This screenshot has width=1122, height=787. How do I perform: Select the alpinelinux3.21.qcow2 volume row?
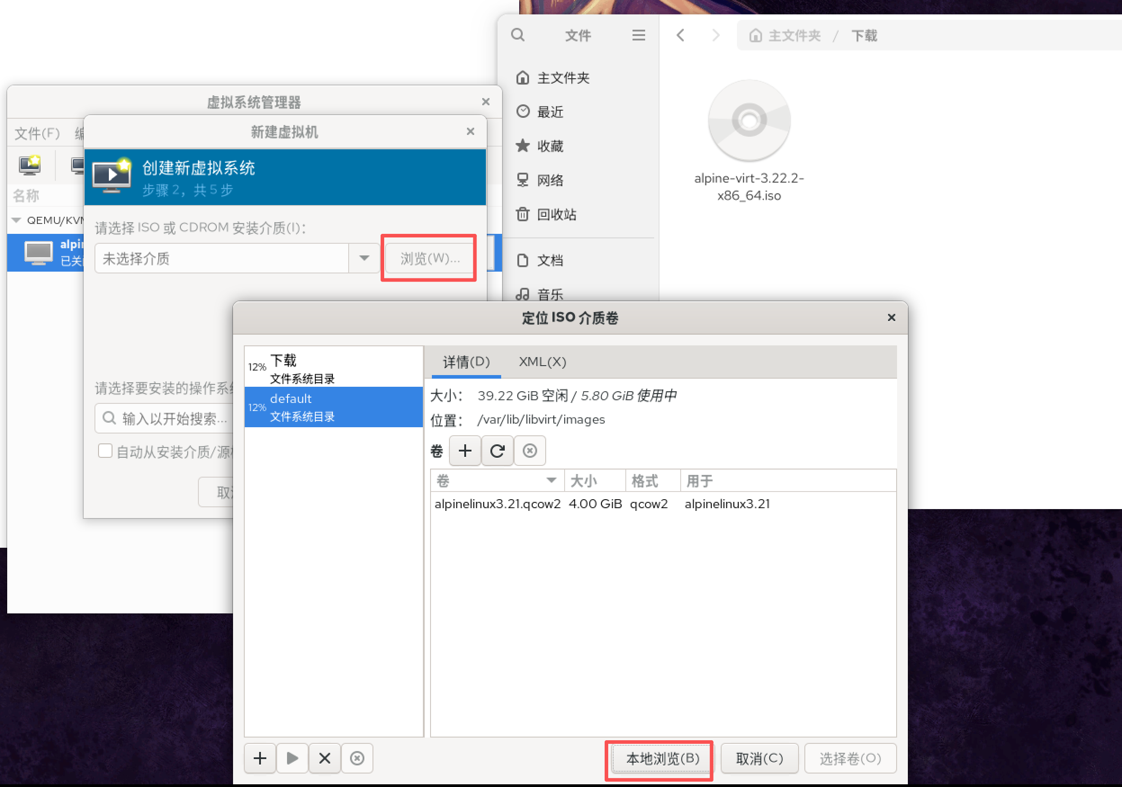click(x=497, y=504)
